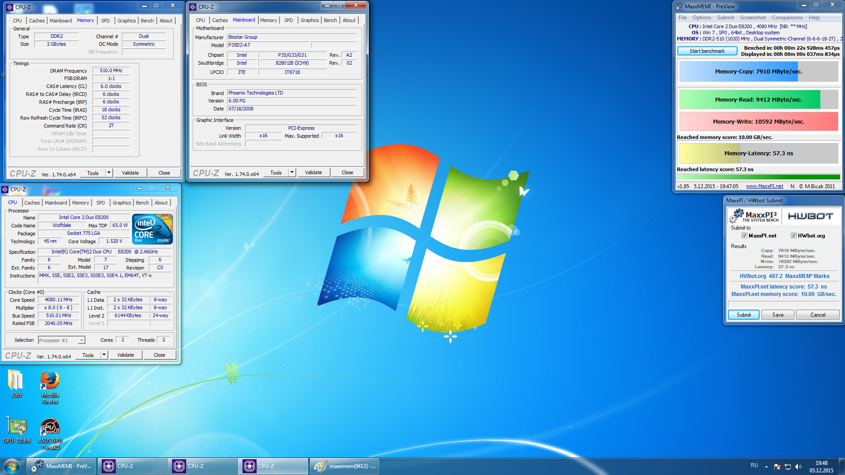The width and height of the screenshot is (845, 475).
Task: Toggle the MaxxPI.net submit checkbox
Action: point(744,236)
